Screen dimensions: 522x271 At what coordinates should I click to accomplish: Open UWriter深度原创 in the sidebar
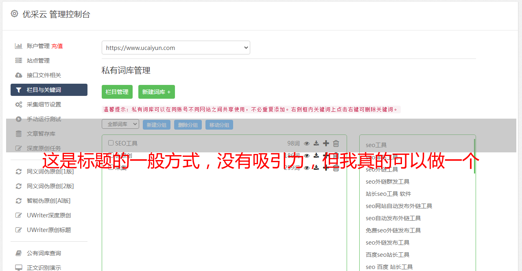(x=49, y=215)
